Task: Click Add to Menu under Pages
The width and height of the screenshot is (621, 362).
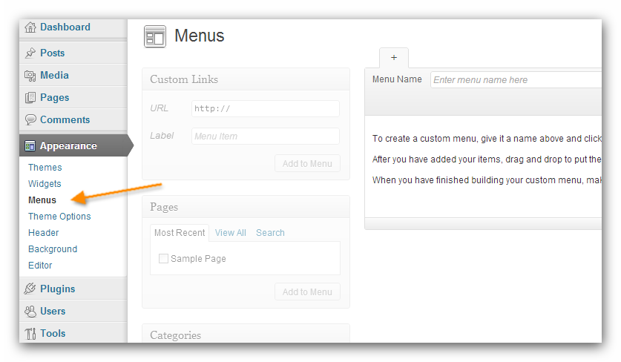Action: 307,292
